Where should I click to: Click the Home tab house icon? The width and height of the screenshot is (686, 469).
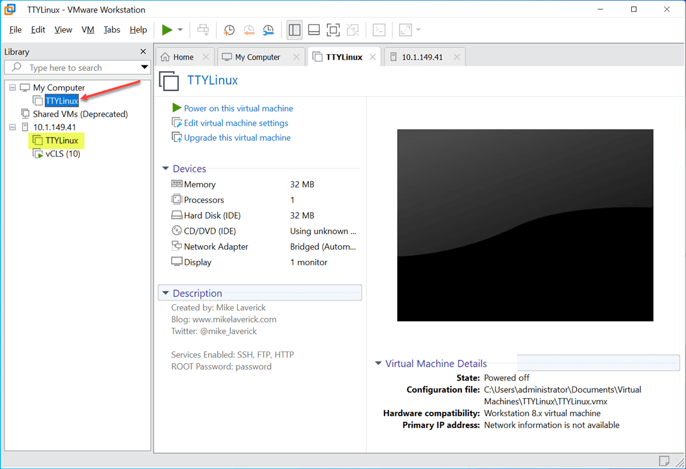pos(166,57)
